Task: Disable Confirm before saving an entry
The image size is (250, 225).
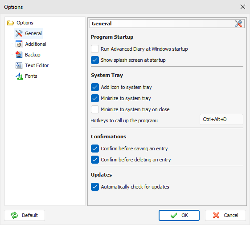Action: (x=95, y=149)
